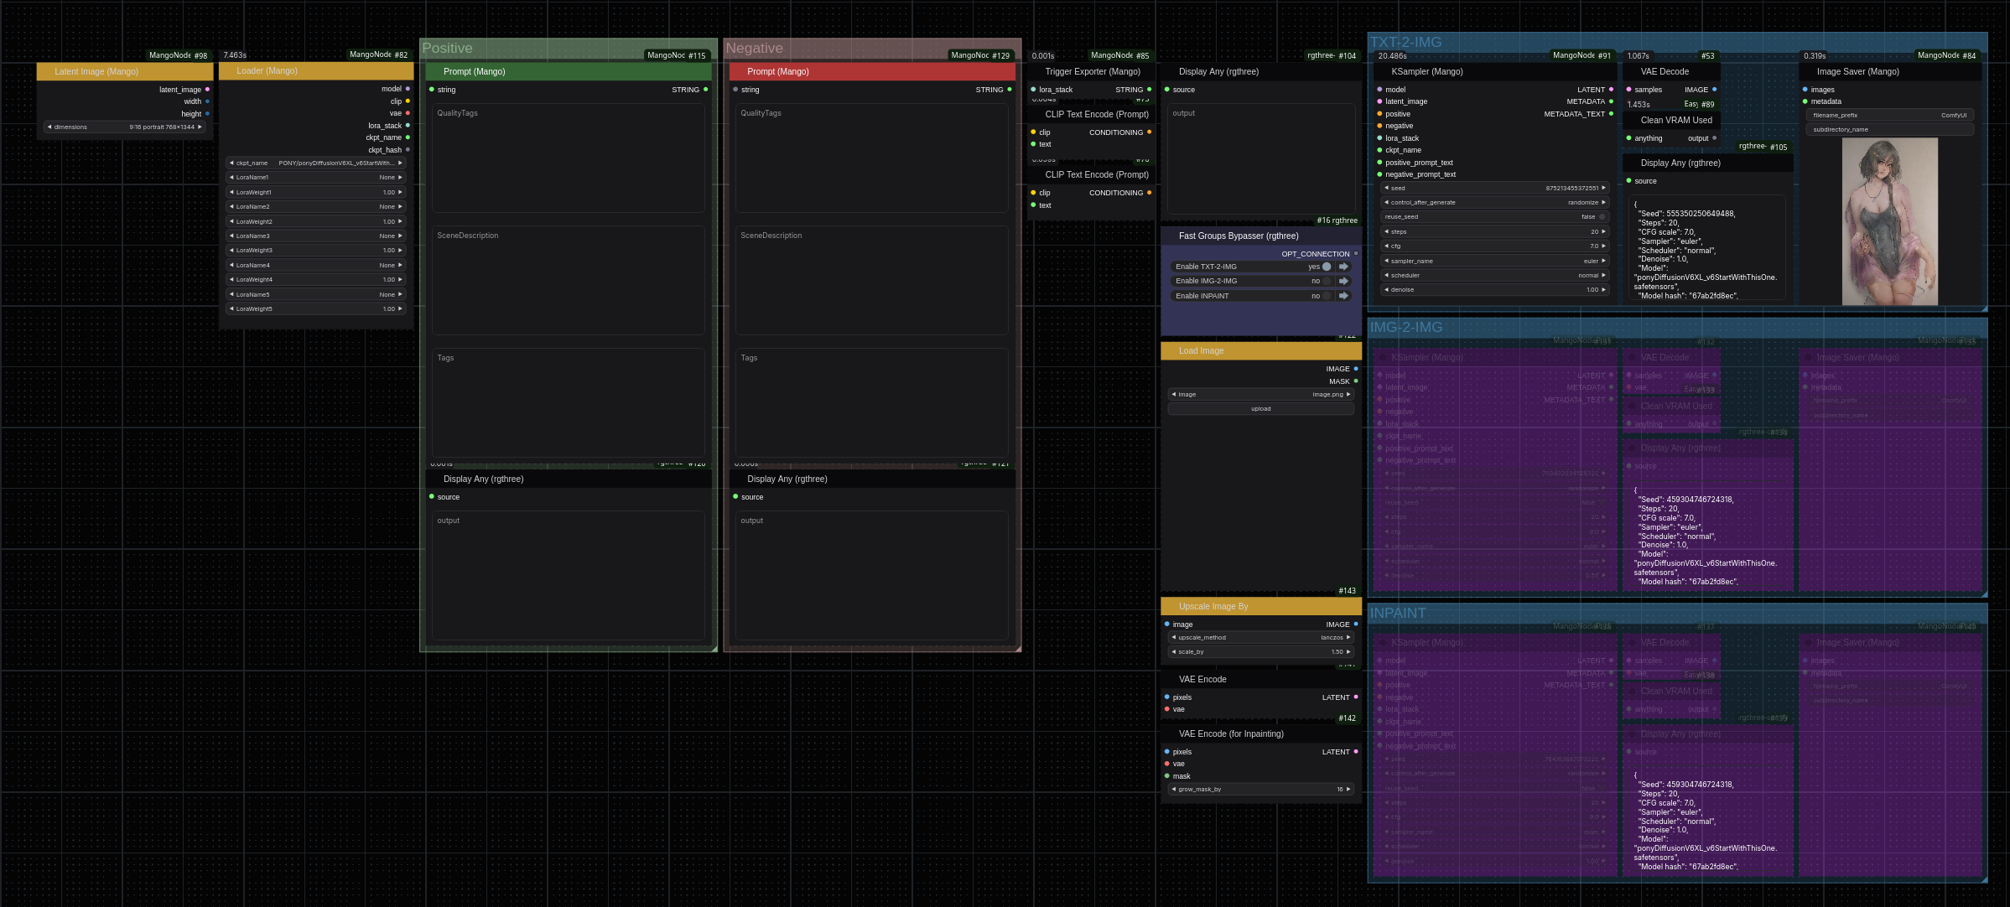Toggle Enable TXT-2-IMG switch off

[1326, 267]
